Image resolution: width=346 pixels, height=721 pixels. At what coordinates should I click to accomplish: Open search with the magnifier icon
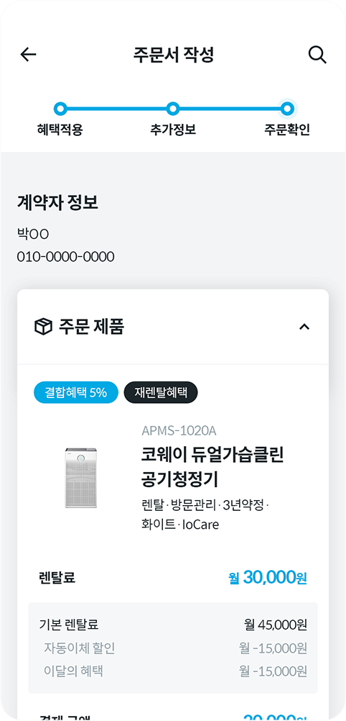click(x=317, y=55)
